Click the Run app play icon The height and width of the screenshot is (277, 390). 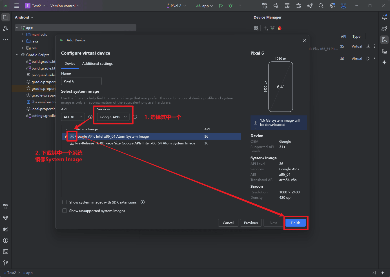221,6
